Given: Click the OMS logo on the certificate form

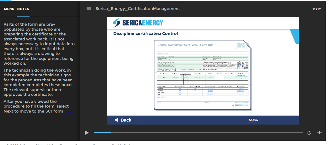Looking at the screenshot, I should [241, 45].
